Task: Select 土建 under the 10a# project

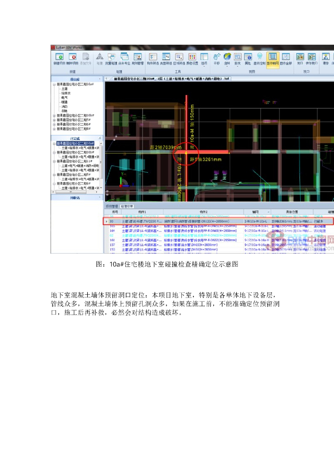Action: [65, 89]
